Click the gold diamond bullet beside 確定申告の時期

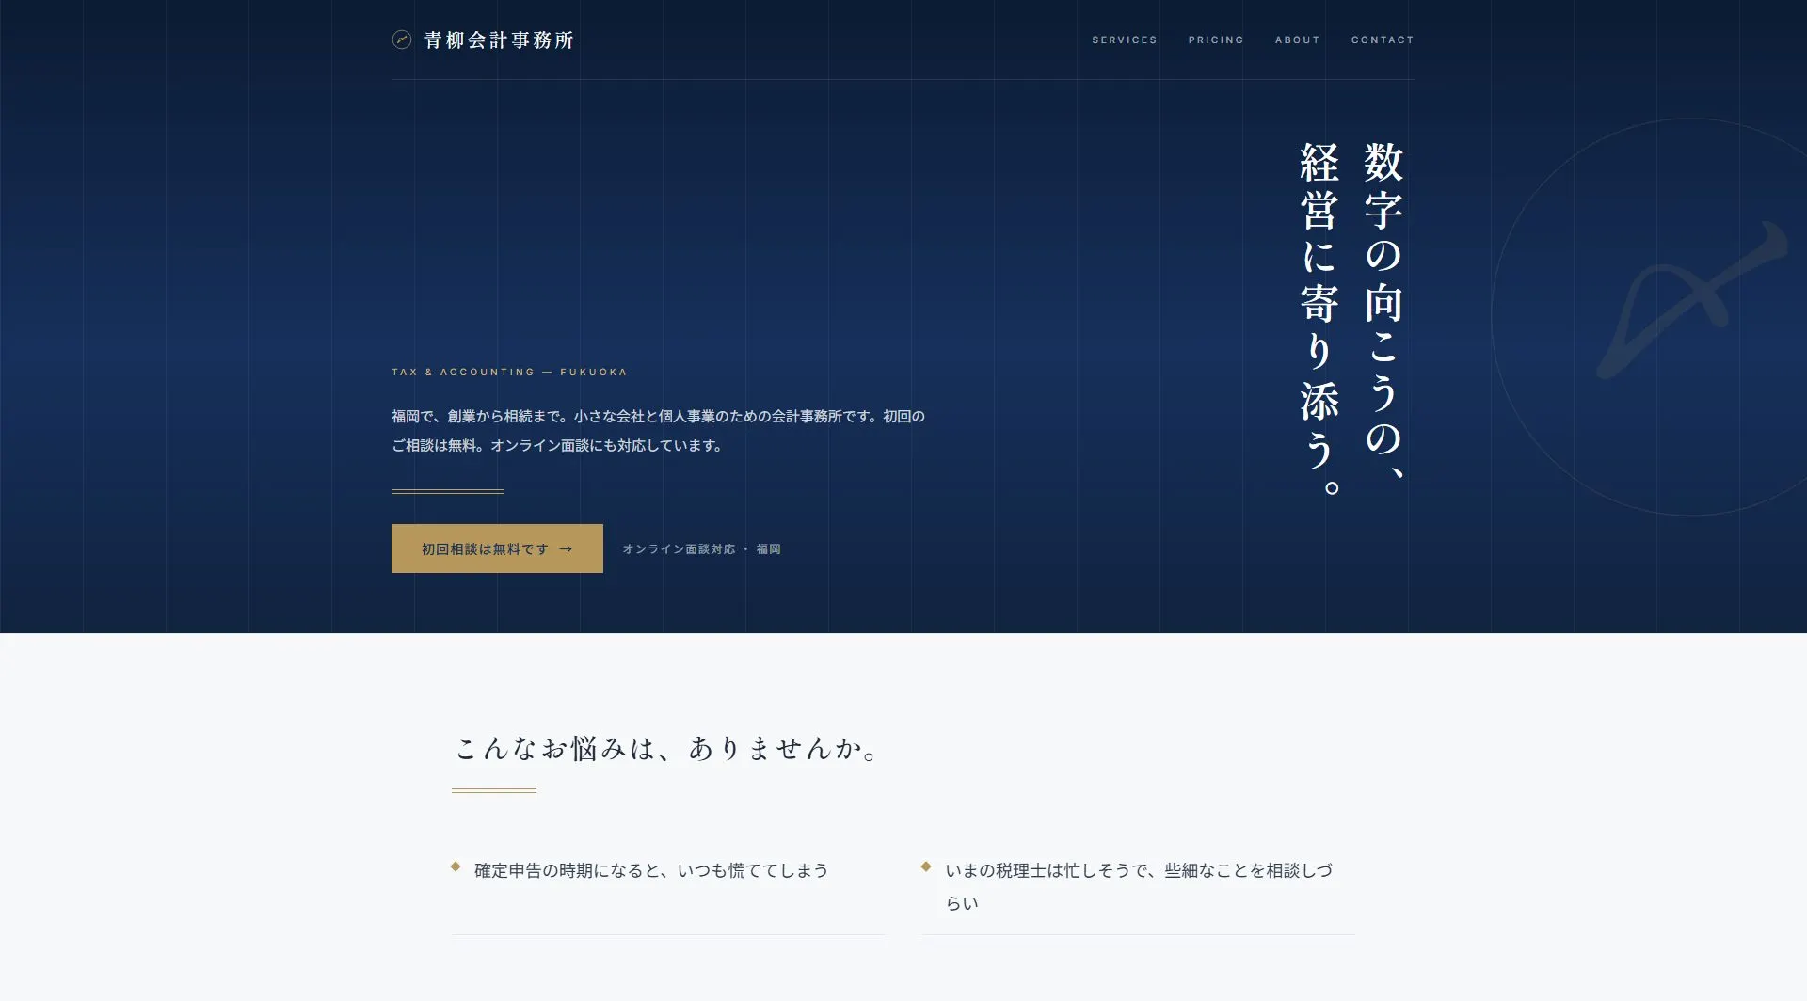[456, 866]
